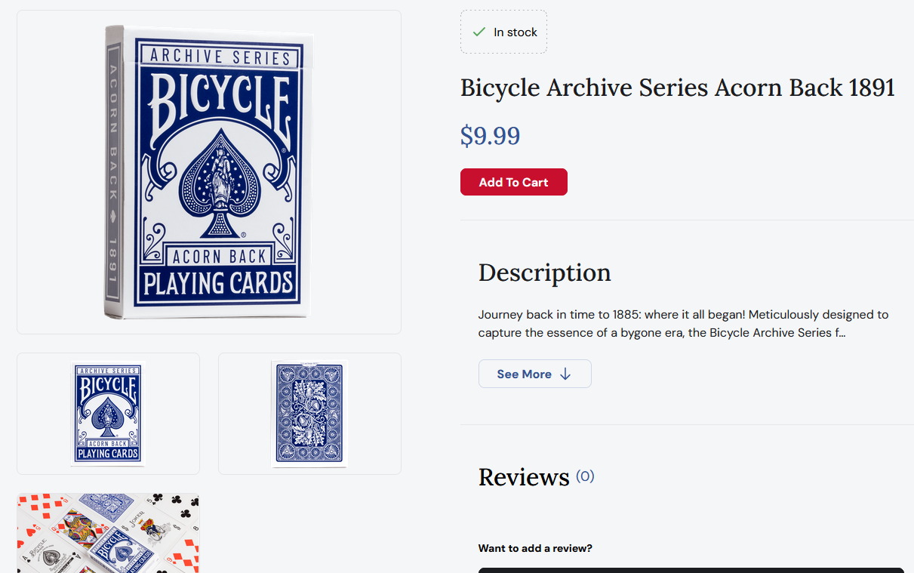Click the Description section heading
The image size is (914, 573).
[545, 273]
